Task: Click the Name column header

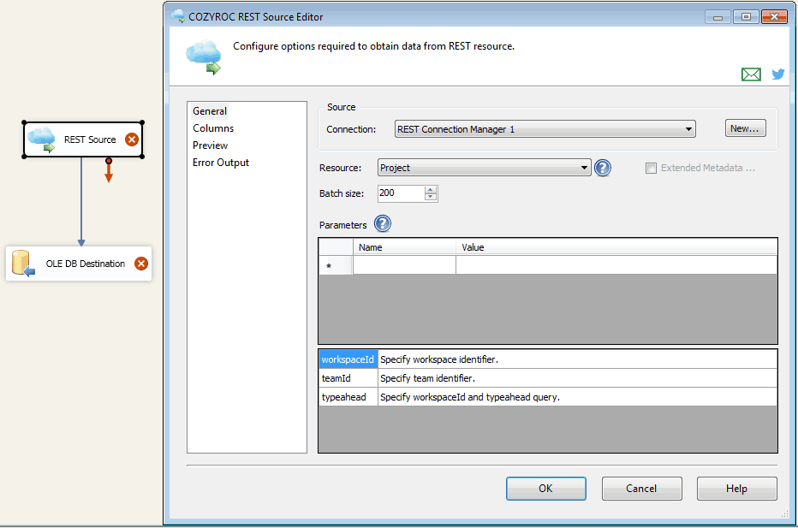Action: pos(404,247)
